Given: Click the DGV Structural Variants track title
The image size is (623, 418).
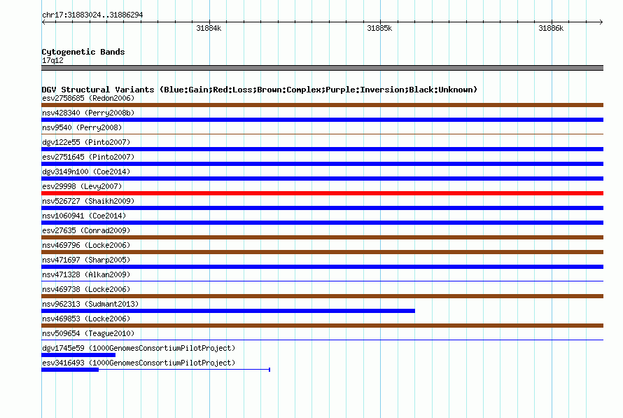Looking at the screenshot, I should (x=260, y=90).
